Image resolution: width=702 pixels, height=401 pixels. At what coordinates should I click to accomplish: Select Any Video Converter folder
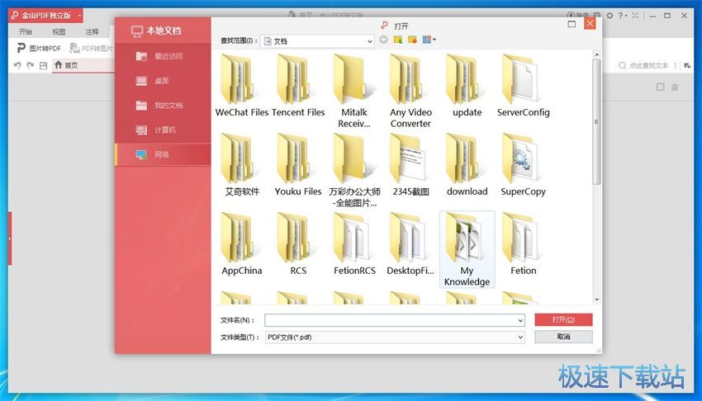[410, 92]
